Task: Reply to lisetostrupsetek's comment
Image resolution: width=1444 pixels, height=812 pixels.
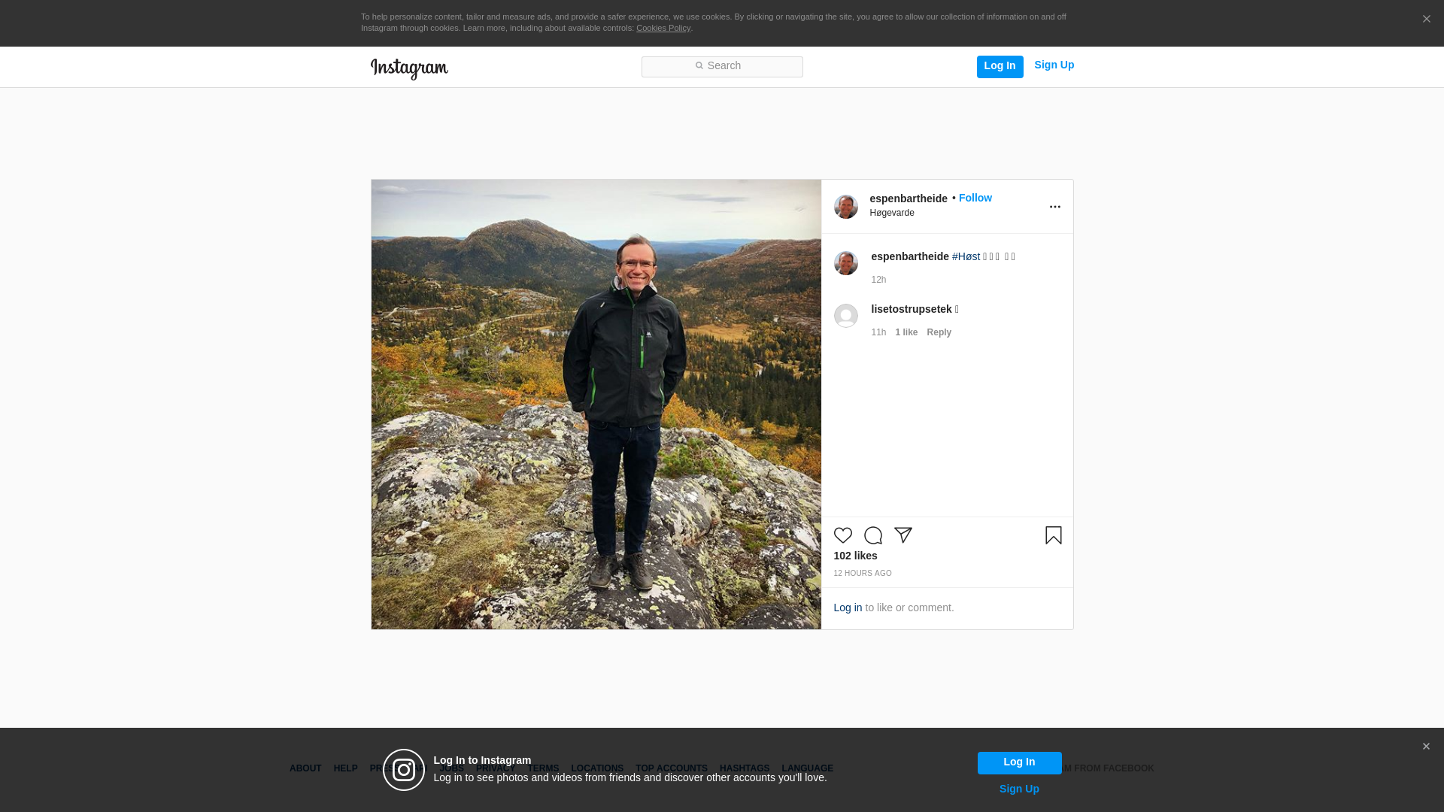Action: tap(939, 332)
